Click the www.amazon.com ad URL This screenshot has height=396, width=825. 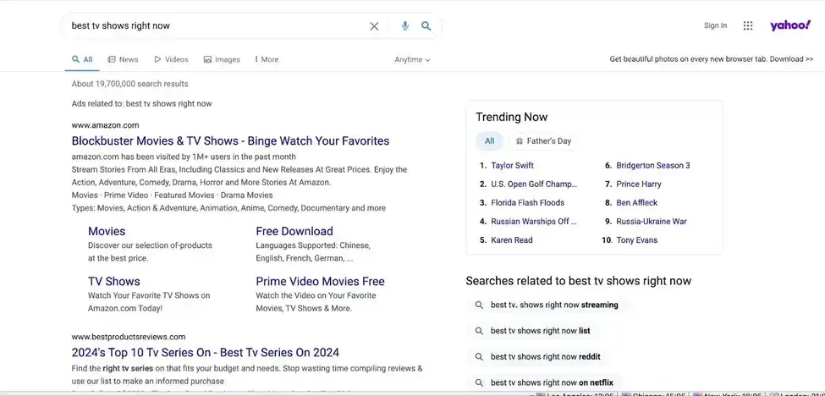[105, 125]
